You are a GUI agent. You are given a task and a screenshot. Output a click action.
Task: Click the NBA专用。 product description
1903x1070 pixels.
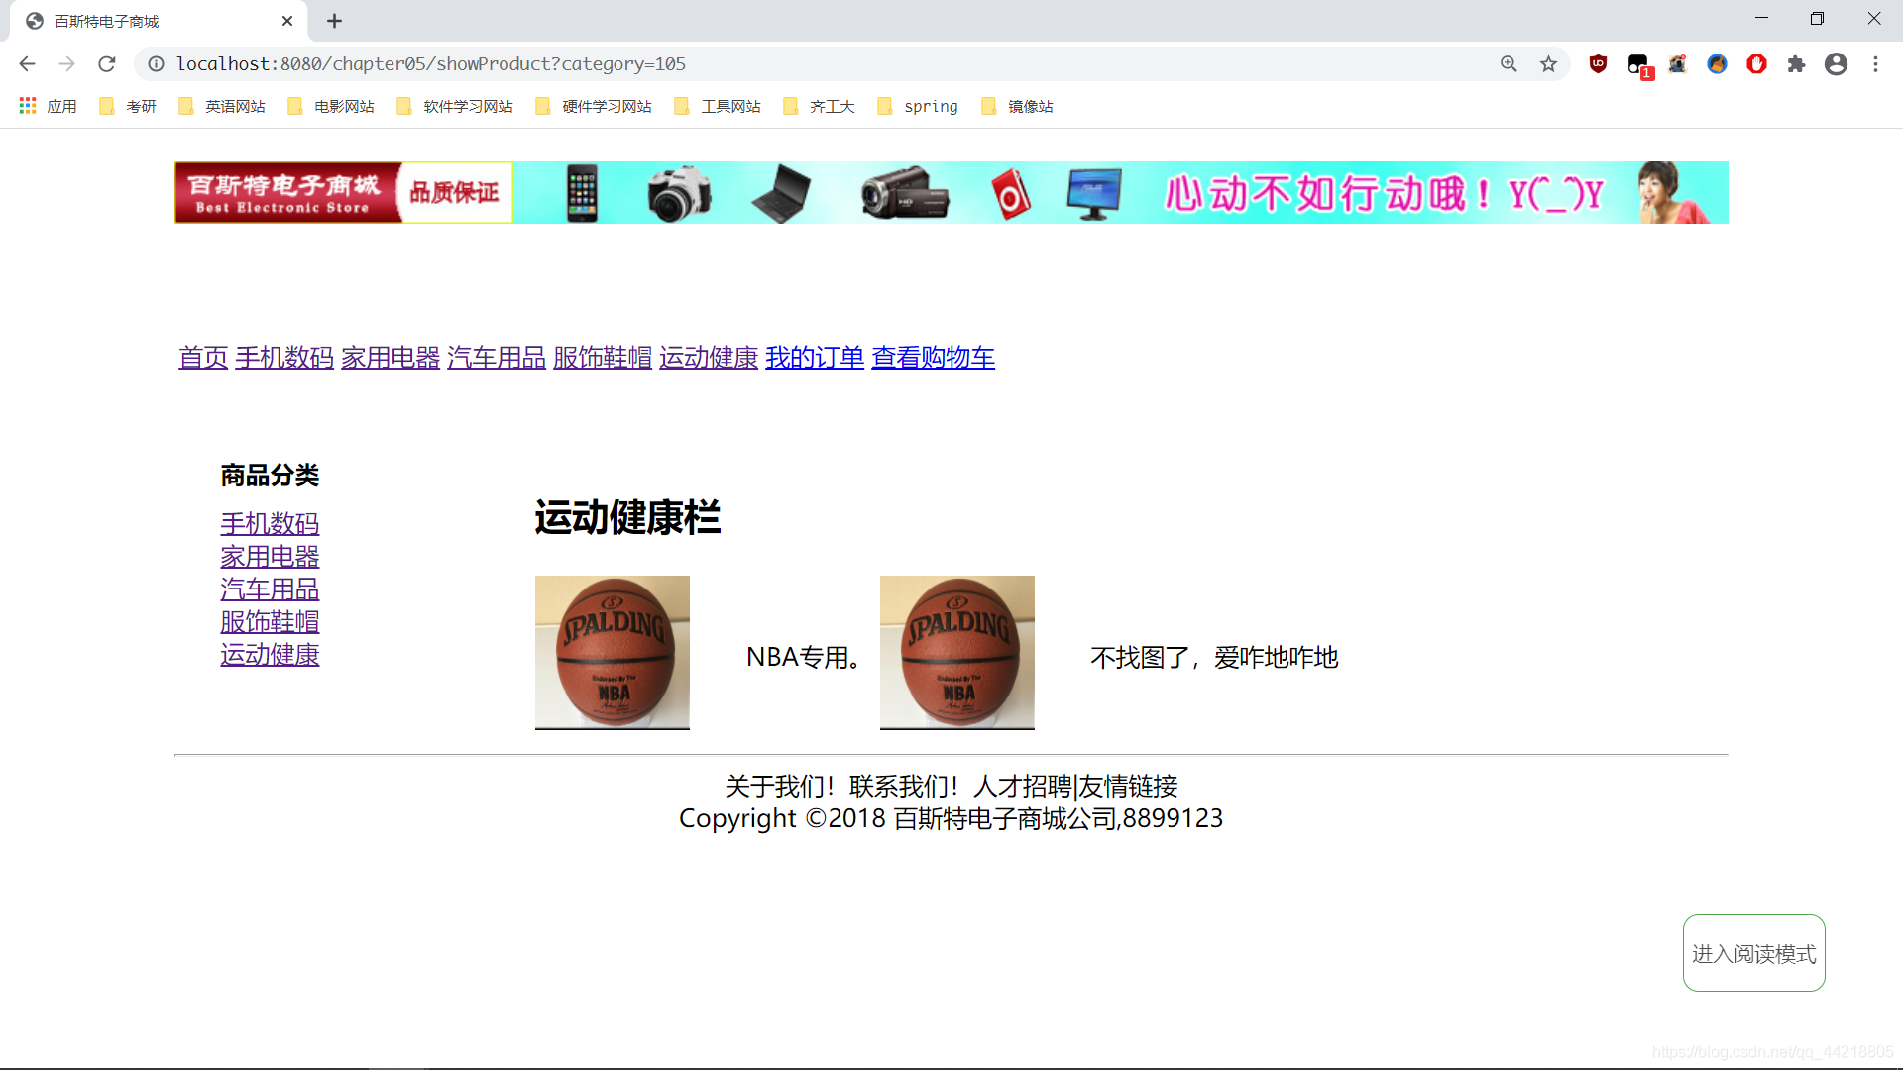804,657
